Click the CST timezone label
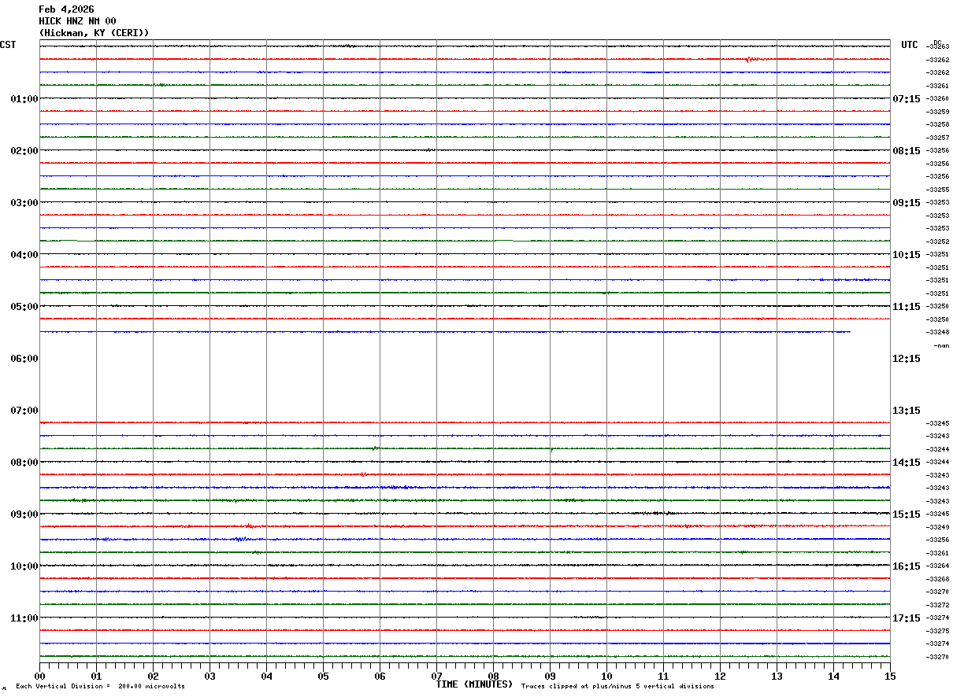The height and width of the screenshot is (697, 953). pos(8,45)
